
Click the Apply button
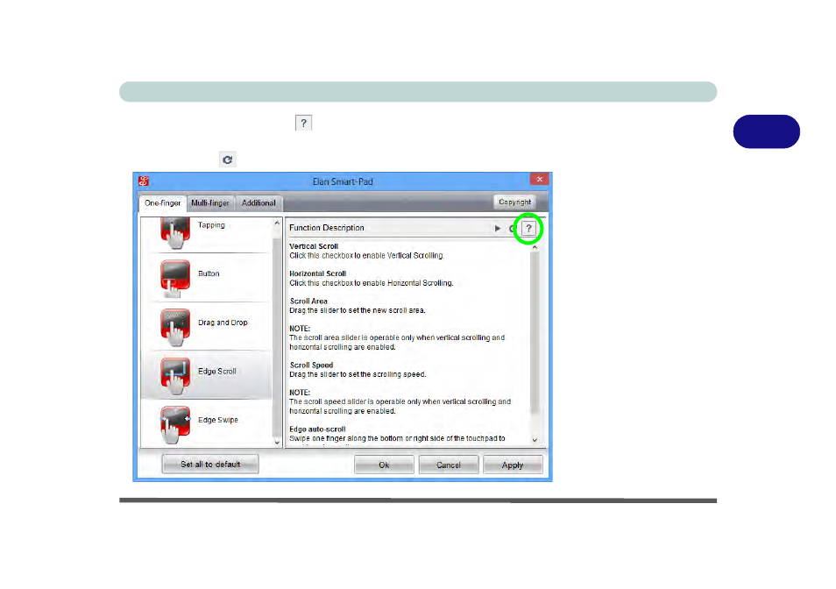(x=513, y=465)
